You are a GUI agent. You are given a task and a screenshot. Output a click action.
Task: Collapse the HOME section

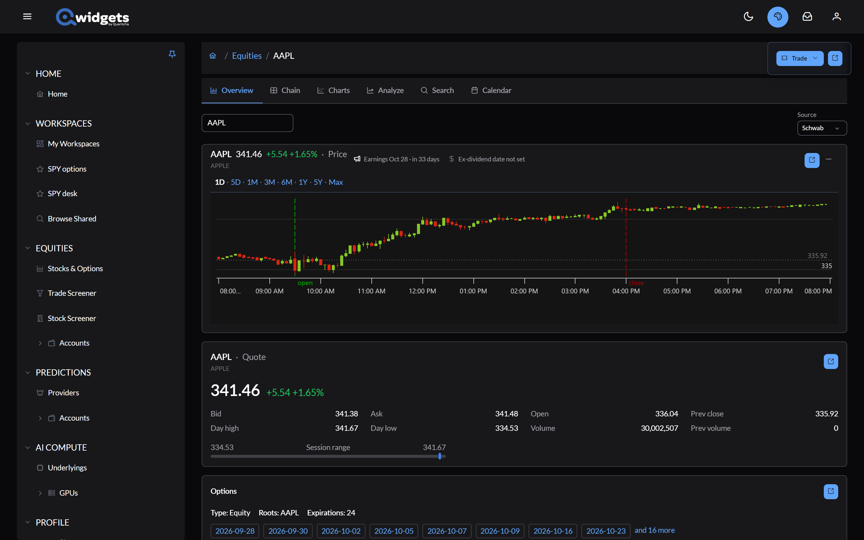(28, 73)
